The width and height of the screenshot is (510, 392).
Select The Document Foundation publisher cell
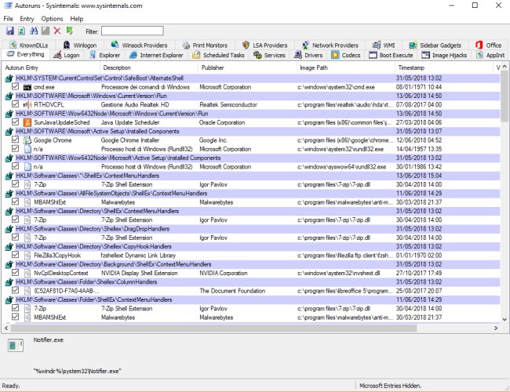click(232, 291)
